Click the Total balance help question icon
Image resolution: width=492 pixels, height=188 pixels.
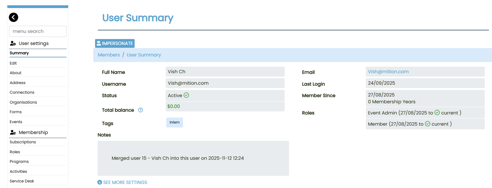[140, 110]
